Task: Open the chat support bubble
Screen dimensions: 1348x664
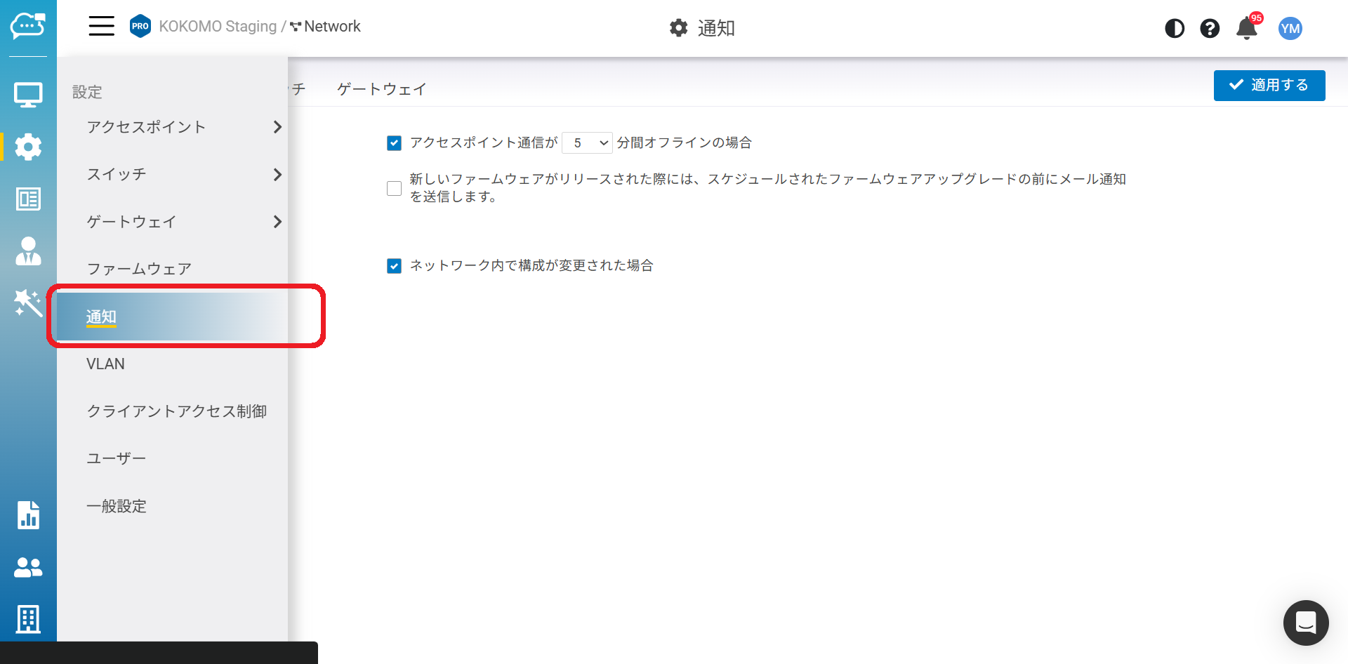Action: point(1305,622)
